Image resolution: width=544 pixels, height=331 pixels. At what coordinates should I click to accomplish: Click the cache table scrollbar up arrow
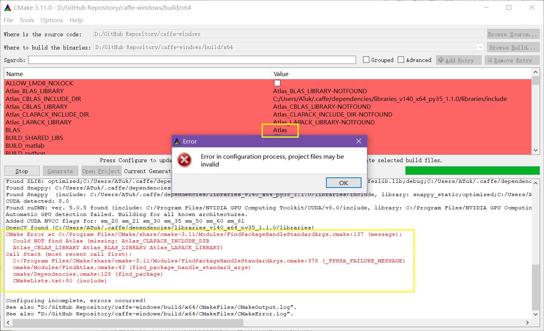(535, 73)
